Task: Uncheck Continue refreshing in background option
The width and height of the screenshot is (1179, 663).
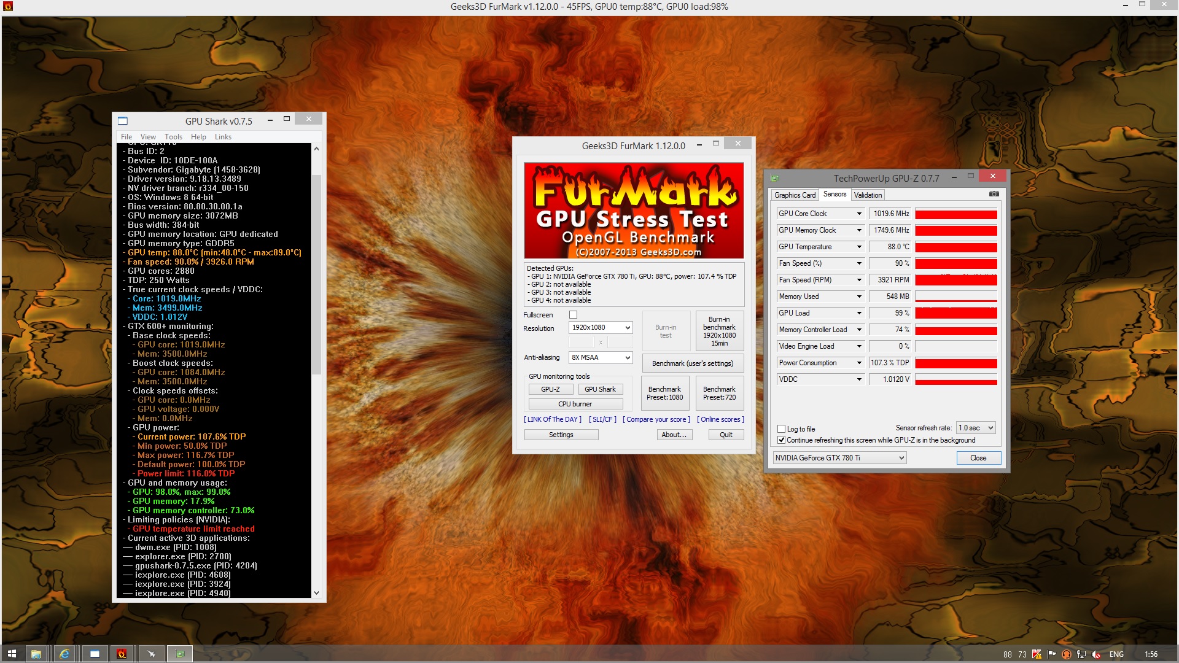Action: [782, 440]
